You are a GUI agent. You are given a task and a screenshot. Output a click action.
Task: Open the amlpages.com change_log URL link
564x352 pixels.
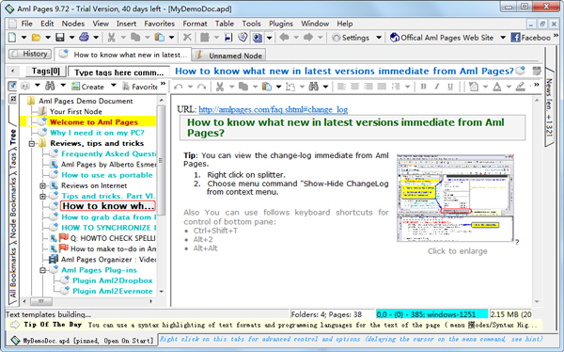(273, 109)
